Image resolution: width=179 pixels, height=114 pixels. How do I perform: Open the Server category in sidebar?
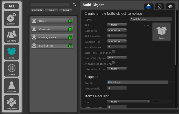(12, 18)
